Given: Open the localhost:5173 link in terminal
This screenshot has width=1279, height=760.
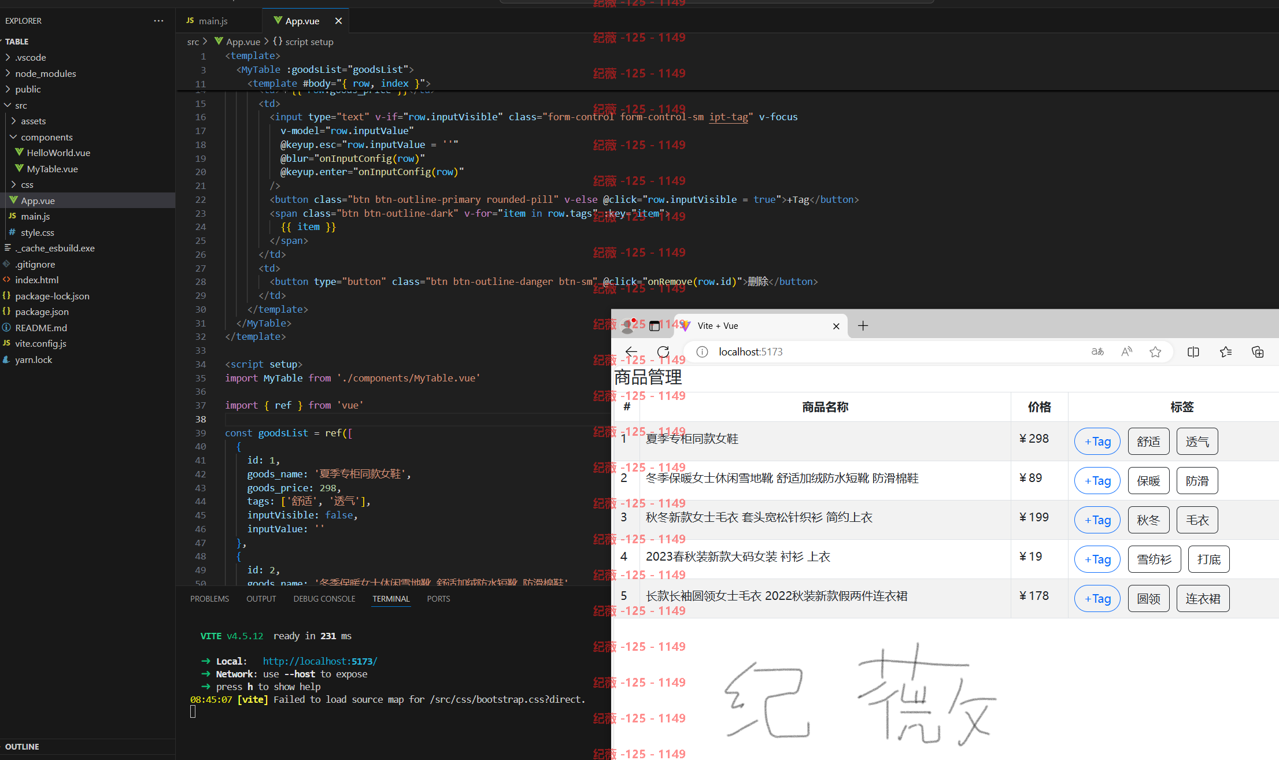Looking at the screenshot, I should tap(320, 661).
